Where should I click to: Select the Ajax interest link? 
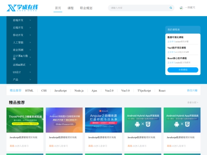pos(94,91)
